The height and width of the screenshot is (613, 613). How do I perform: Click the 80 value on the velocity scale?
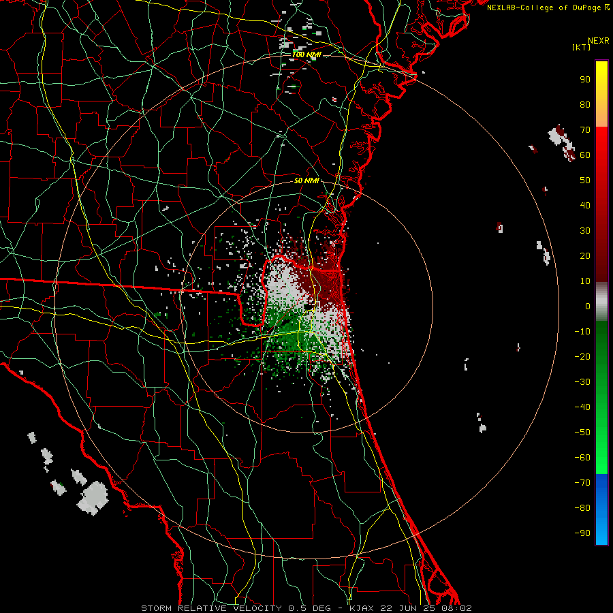coord(585,105)
